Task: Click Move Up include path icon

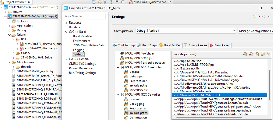Action: click(262, 54)
